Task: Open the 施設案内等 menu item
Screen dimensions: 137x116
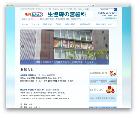Action: click(85, 24)
